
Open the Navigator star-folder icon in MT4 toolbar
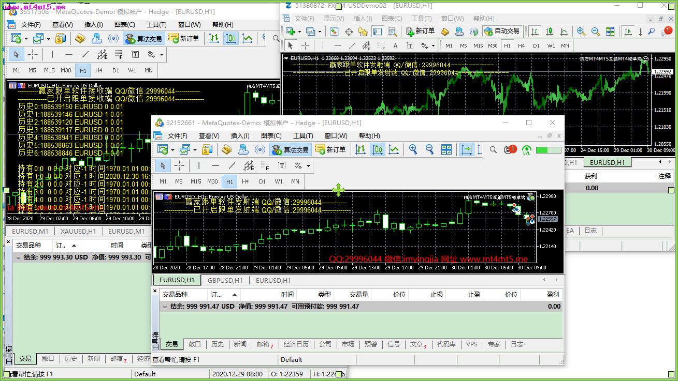click(x=363, y=31)
